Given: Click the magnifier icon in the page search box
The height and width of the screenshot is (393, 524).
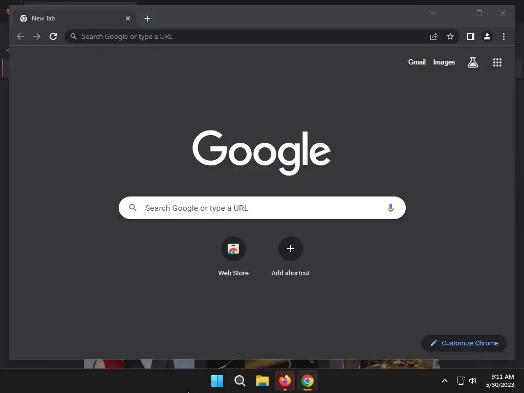Looking at the screenshot, I should click(133, 208).
